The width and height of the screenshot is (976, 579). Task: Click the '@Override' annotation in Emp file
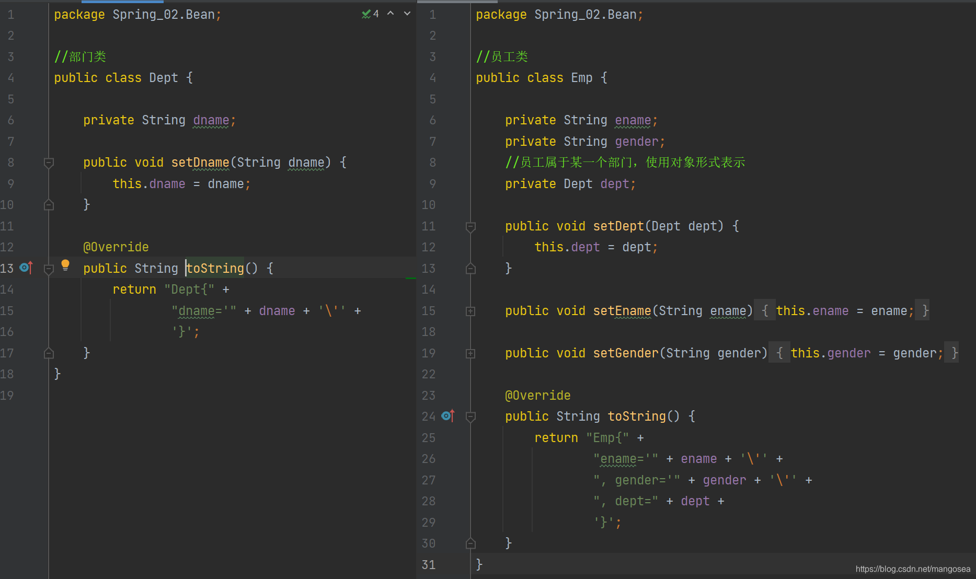538,396
